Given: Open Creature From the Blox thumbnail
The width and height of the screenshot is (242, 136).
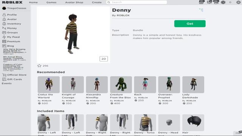Looking at the screenshot, I should coord(121,85).
